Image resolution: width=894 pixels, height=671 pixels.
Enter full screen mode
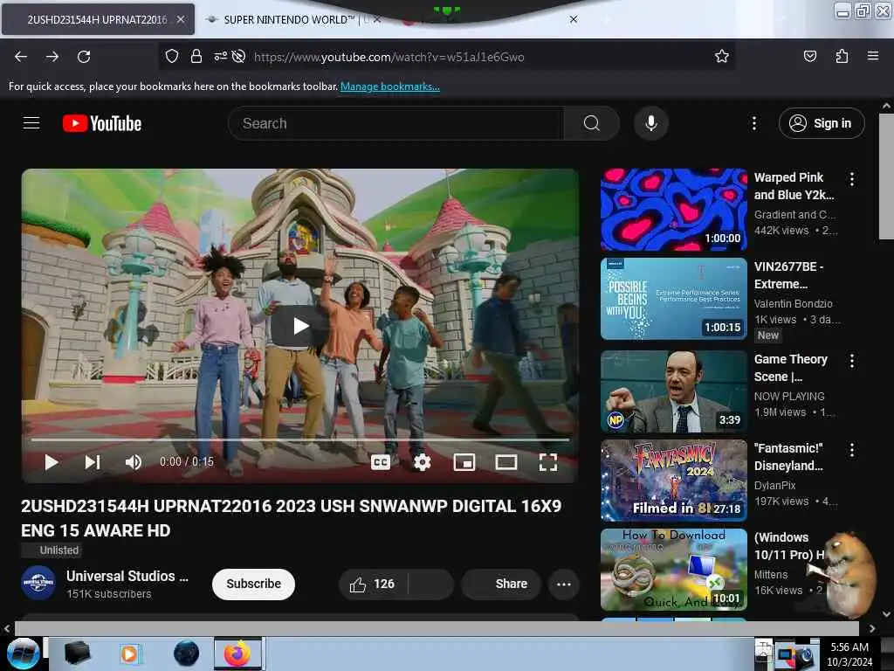pos(548,462)
